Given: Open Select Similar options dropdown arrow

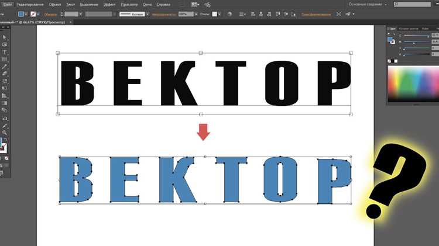Looking at the screenshot, I should coord(354,14).
